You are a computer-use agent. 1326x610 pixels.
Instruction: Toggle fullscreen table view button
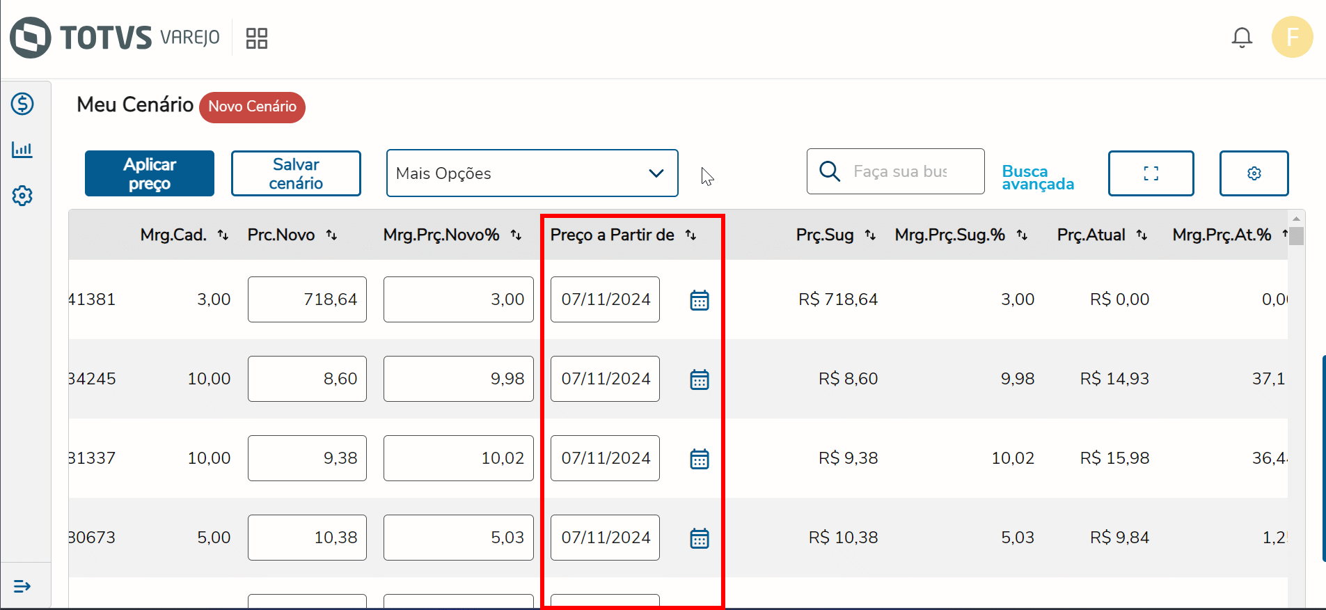[x=1151, y=173]
